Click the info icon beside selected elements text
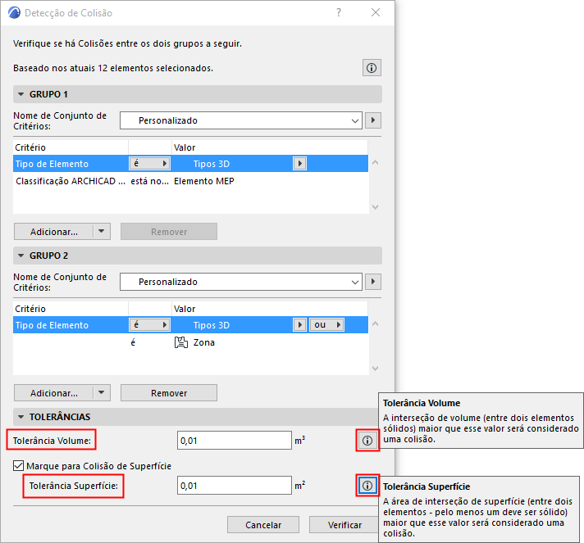The height and width of the screenshot is (543, 584). [372, 68]
